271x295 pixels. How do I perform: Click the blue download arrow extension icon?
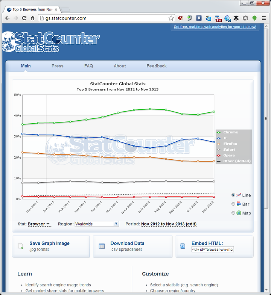[x=199, y=18]
